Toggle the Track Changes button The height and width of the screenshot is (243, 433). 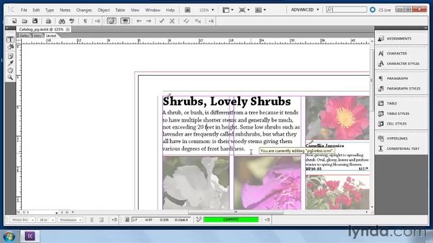[112, 21]
